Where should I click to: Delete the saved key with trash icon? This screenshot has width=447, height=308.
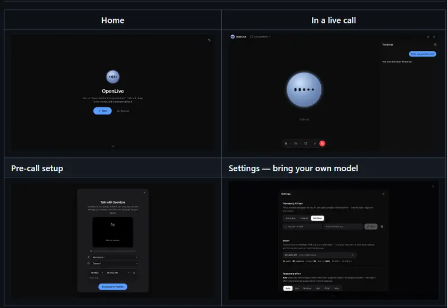382,227
